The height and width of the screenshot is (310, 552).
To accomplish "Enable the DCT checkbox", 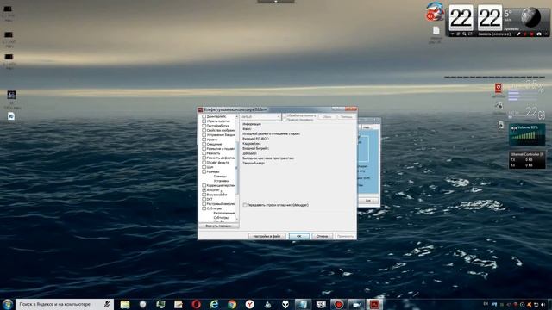I will pyautogui.click(x=204, y=199).
